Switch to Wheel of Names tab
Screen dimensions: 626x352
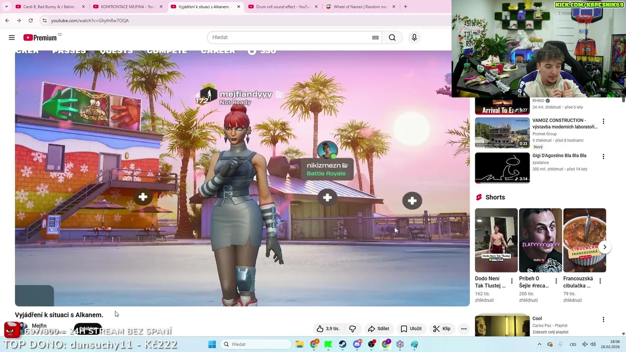pyautogui.click(x=360, y=7)
